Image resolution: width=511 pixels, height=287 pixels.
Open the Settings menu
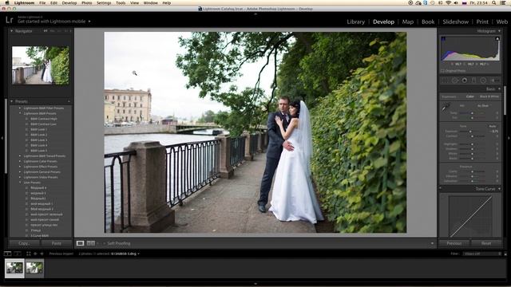point(104,3)
